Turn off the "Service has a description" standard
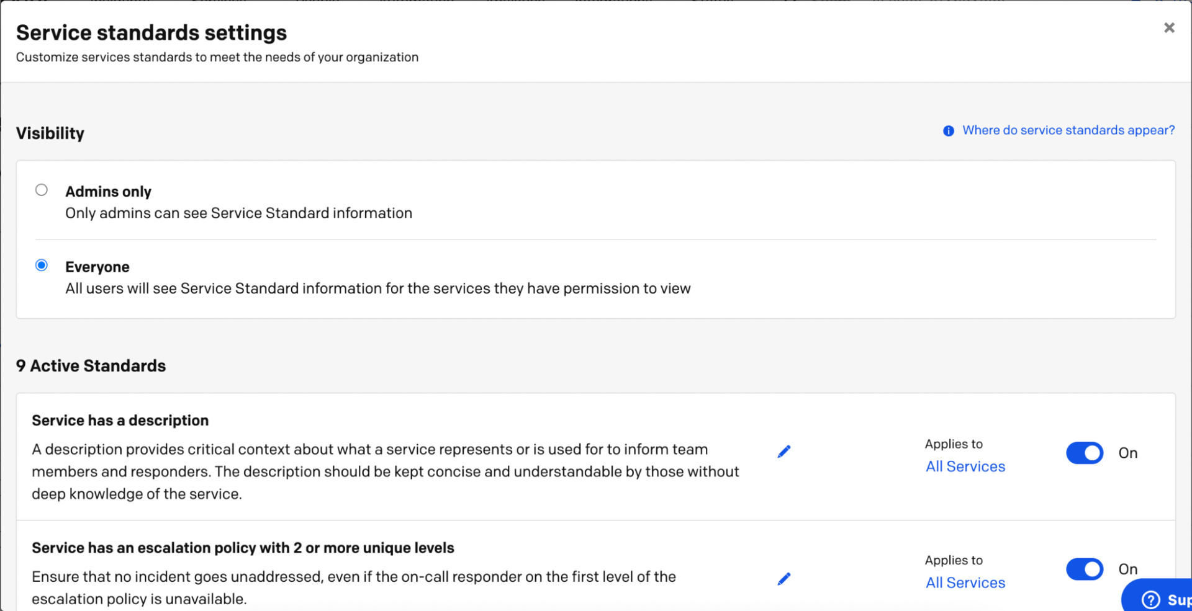 coord(1085,453)
